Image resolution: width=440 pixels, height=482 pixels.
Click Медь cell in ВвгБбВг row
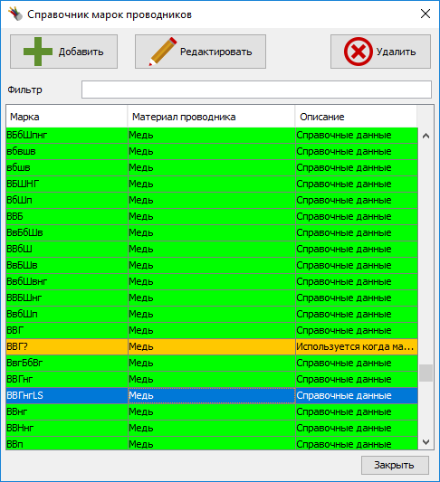tap(211, 363)
